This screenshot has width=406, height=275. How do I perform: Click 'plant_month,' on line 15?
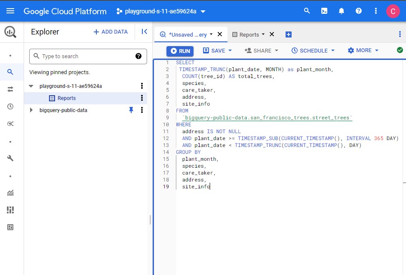(x=200, y=159)
